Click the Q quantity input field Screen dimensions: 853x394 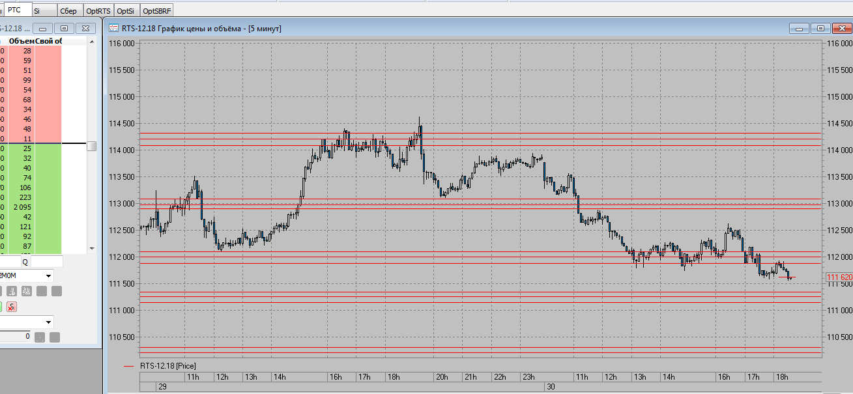click(x=47, y=262)
